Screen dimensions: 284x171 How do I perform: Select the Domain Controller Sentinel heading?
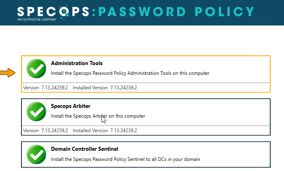point(85,149)
